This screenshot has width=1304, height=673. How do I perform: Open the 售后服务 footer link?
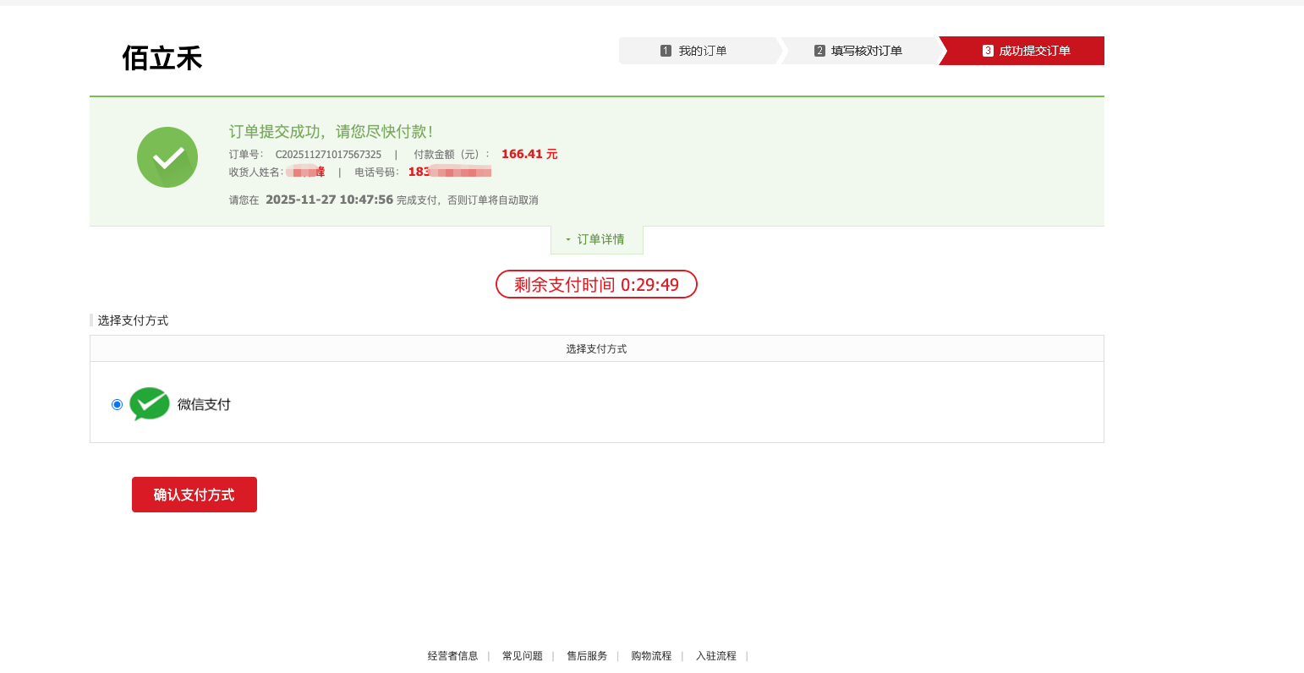coord(587,656)
